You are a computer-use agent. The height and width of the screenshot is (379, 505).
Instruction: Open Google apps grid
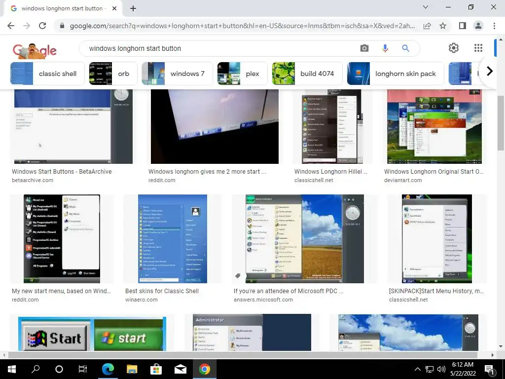point(478,48)
